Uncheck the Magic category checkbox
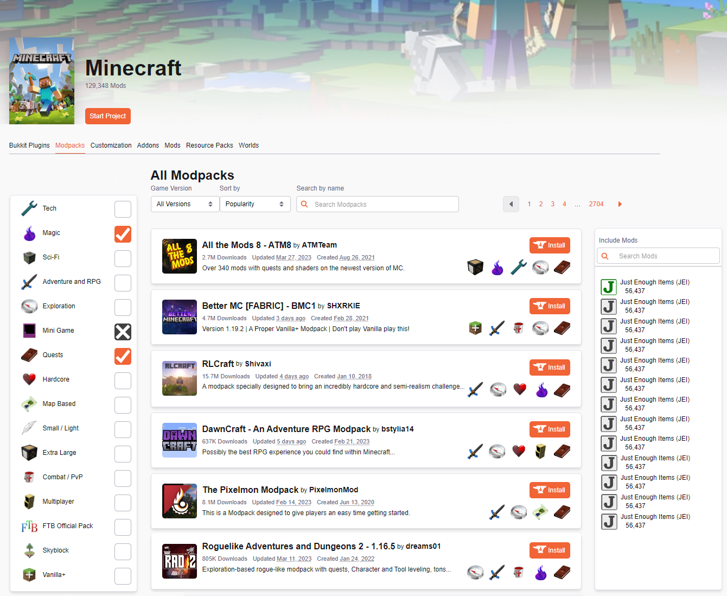Viewport: 727px width, 596px height. pos(123,234)
